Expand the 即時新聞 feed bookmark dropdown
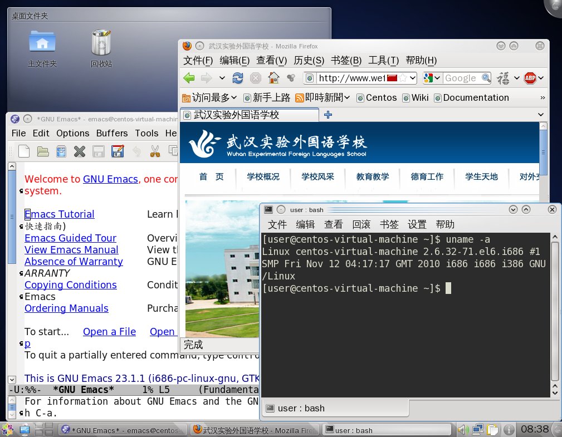This screenshot has width=562, height=437. (322, 97)
